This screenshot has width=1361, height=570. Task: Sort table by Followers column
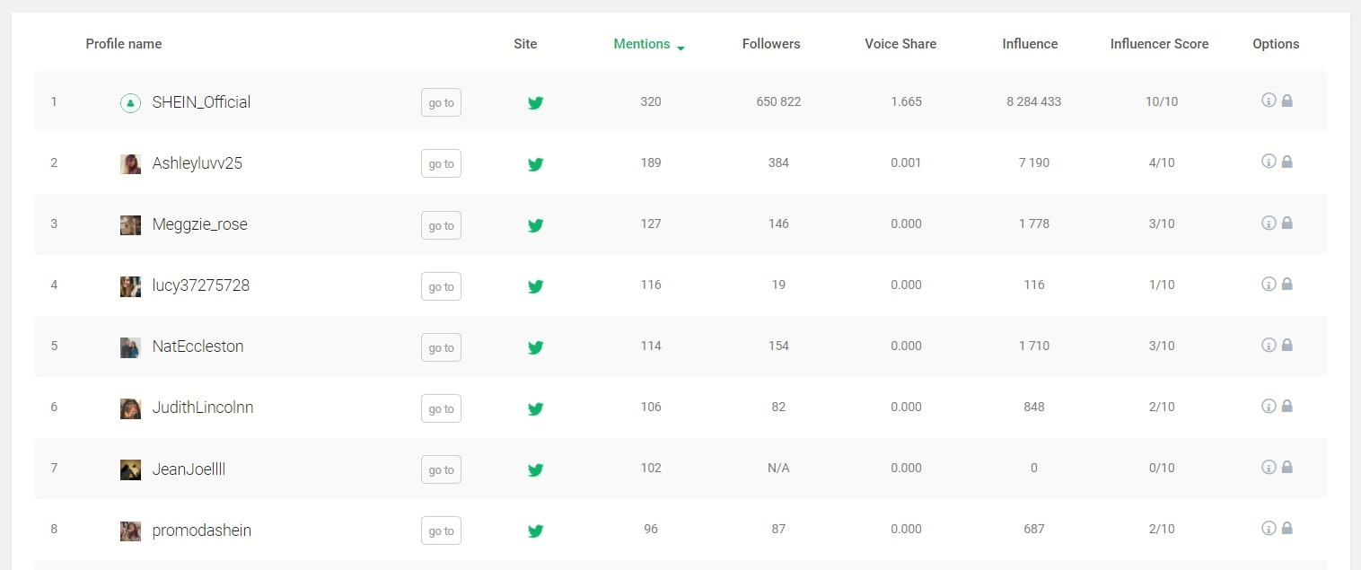tap(771, 44)
